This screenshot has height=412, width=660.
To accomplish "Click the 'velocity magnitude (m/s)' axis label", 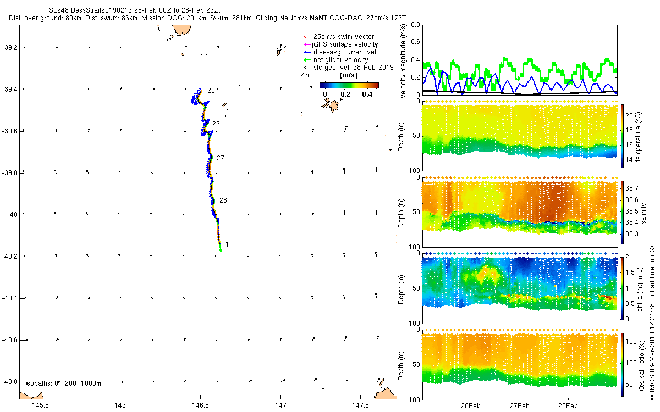I will tap(403, 60).
